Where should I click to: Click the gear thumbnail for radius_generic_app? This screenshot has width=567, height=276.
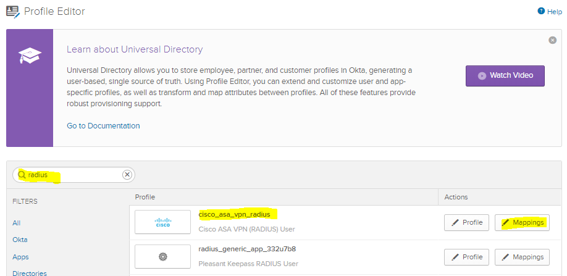click(x=162, y=256)
